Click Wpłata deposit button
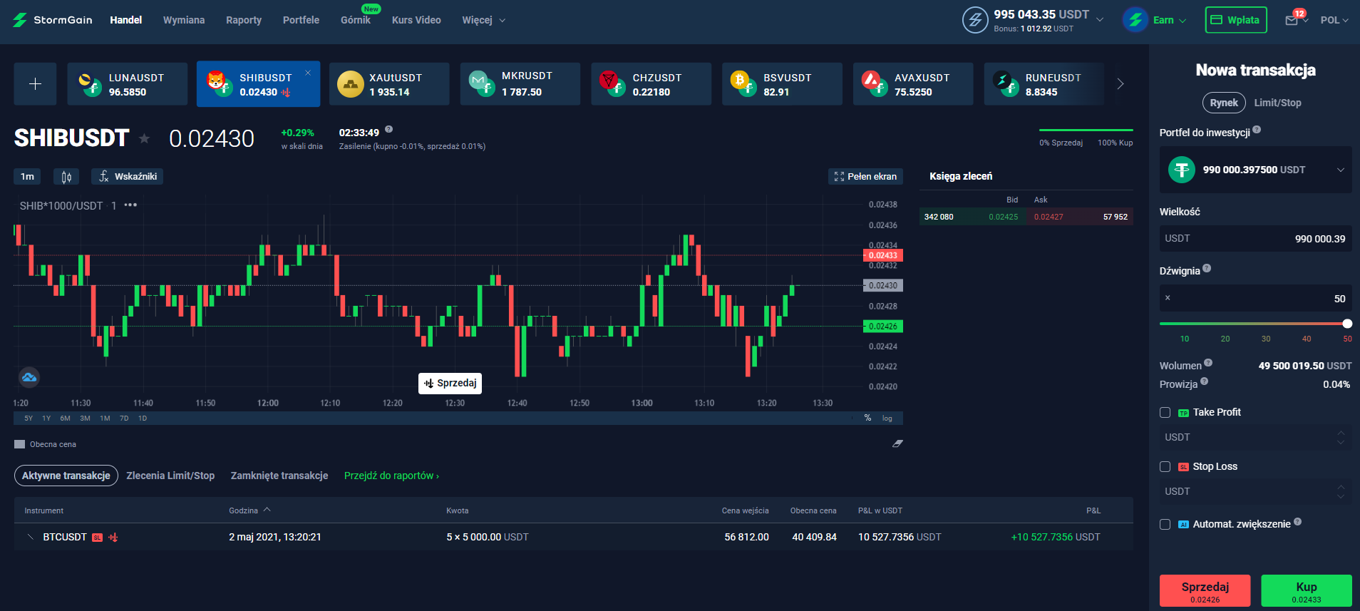Viewport: 1360px width, 611px height. [1236, 20]
